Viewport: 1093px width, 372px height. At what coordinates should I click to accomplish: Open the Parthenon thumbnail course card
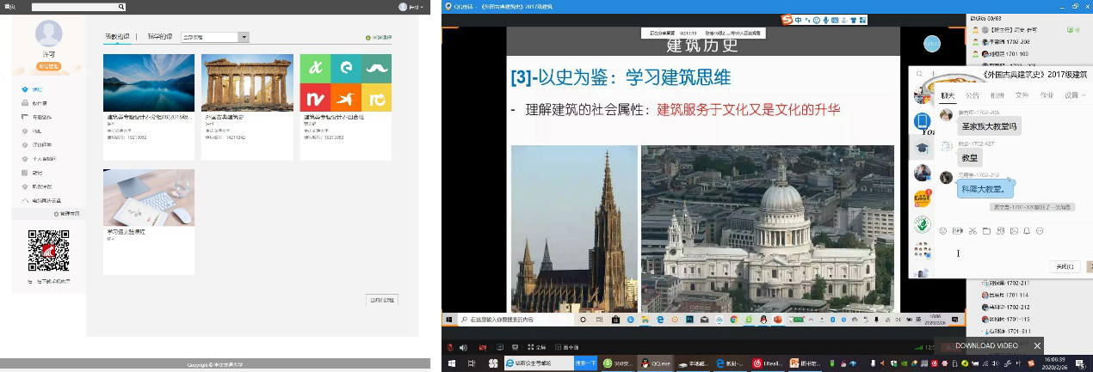click(246, 107)
